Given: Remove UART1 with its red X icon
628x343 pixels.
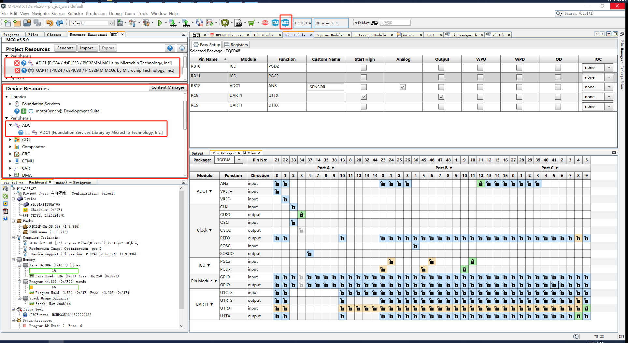Looking at the screenshot, I should pos(17,70).
